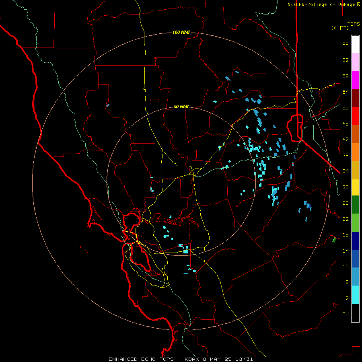Image resolution: width=362 pixels, height=362 pixels.
Task: Click the '62' legend value
Action: pyautogui.click(x=346, y=60)
